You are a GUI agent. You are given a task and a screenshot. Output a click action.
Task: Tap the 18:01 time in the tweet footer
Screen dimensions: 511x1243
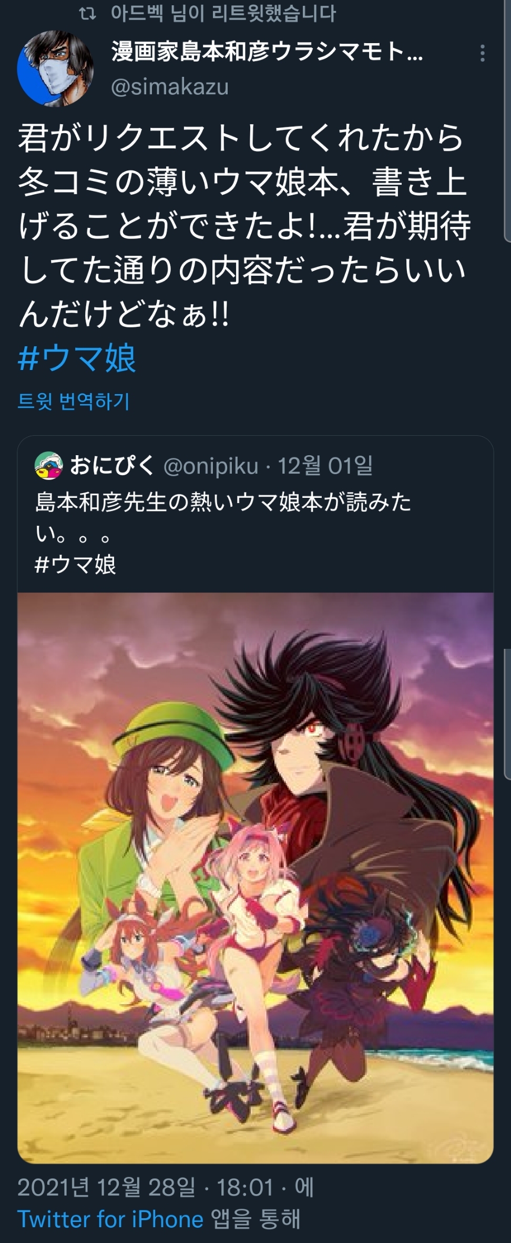pos(245,1188)
